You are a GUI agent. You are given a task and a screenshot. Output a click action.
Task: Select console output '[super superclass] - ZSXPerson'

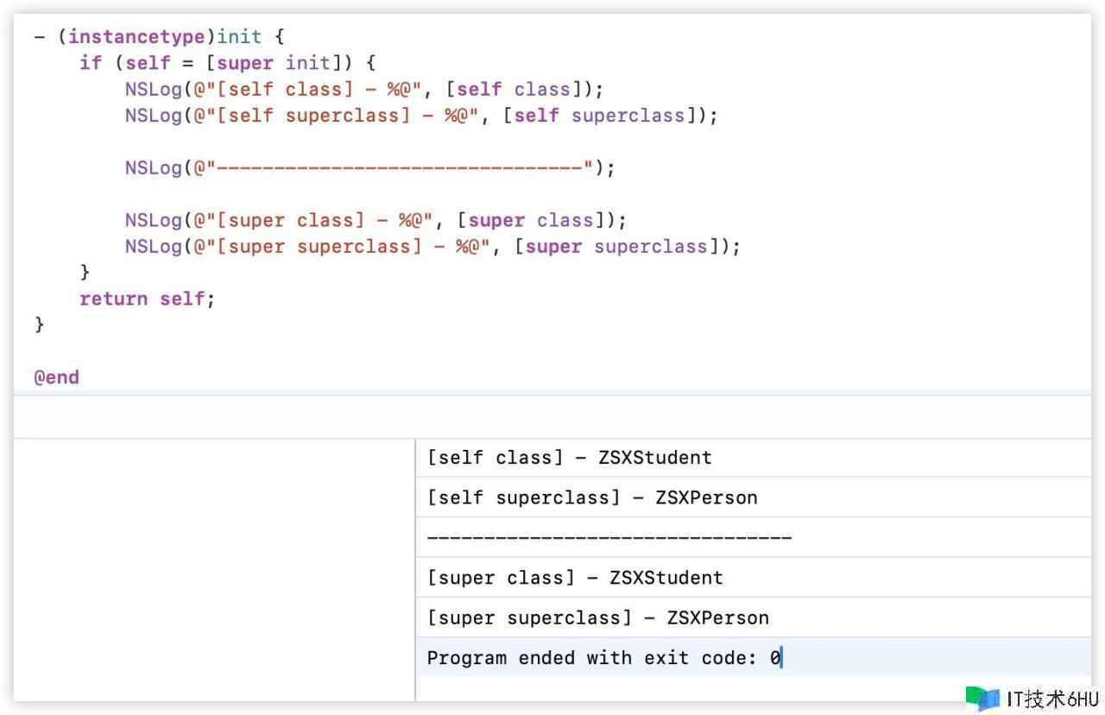(x=597, y=618)
